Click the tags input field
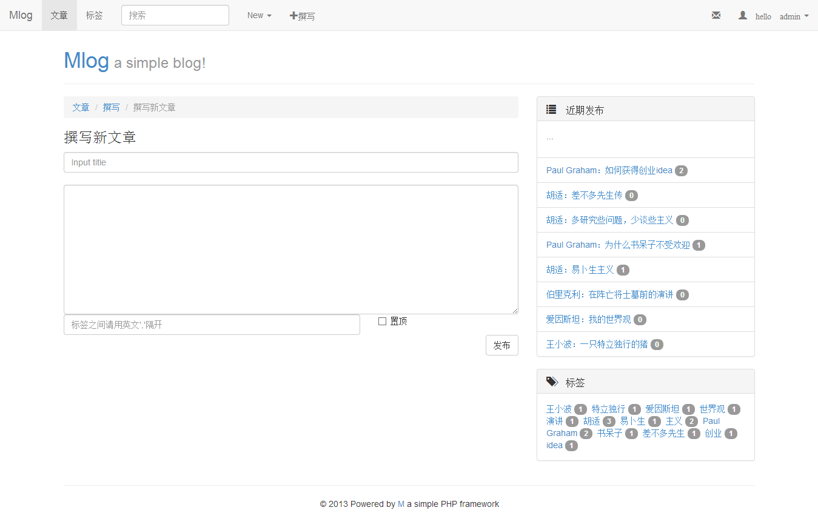 click(x=212, y=325)
